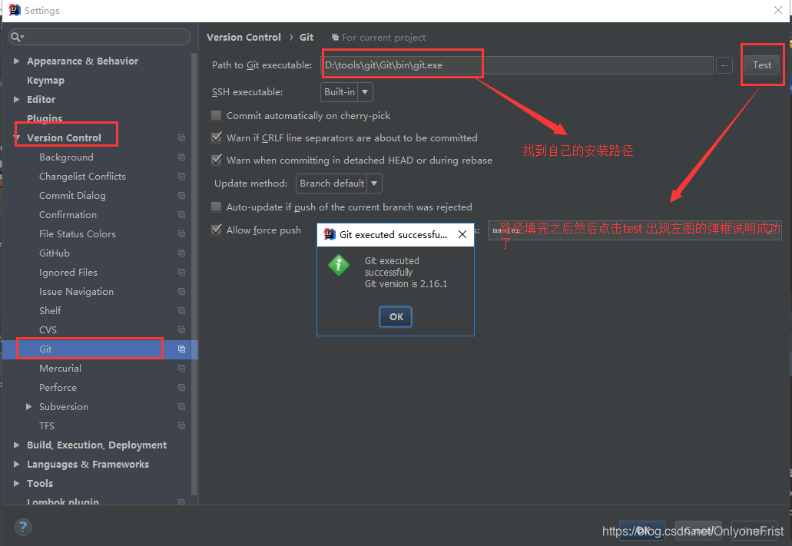
Task: Click the protected branches field containing master
Action: pos(635,230)
